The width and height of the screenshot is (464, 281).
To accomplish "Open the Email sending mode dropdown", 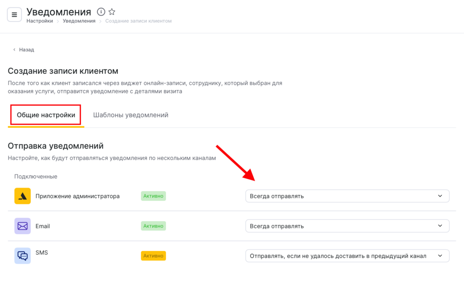I will click(x=347, y=226).
